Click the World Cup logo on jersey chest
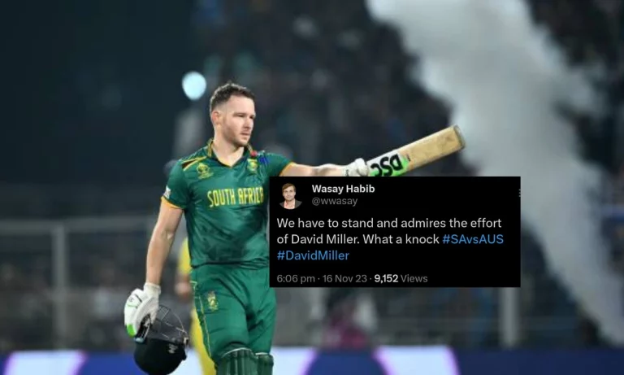 pyautogui.click(x=204, y=170)
